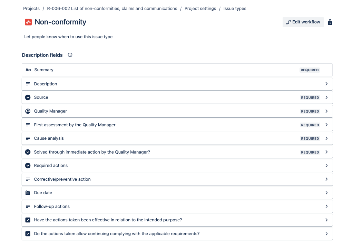Click the info icon next to Description fields

pos(70,55)
